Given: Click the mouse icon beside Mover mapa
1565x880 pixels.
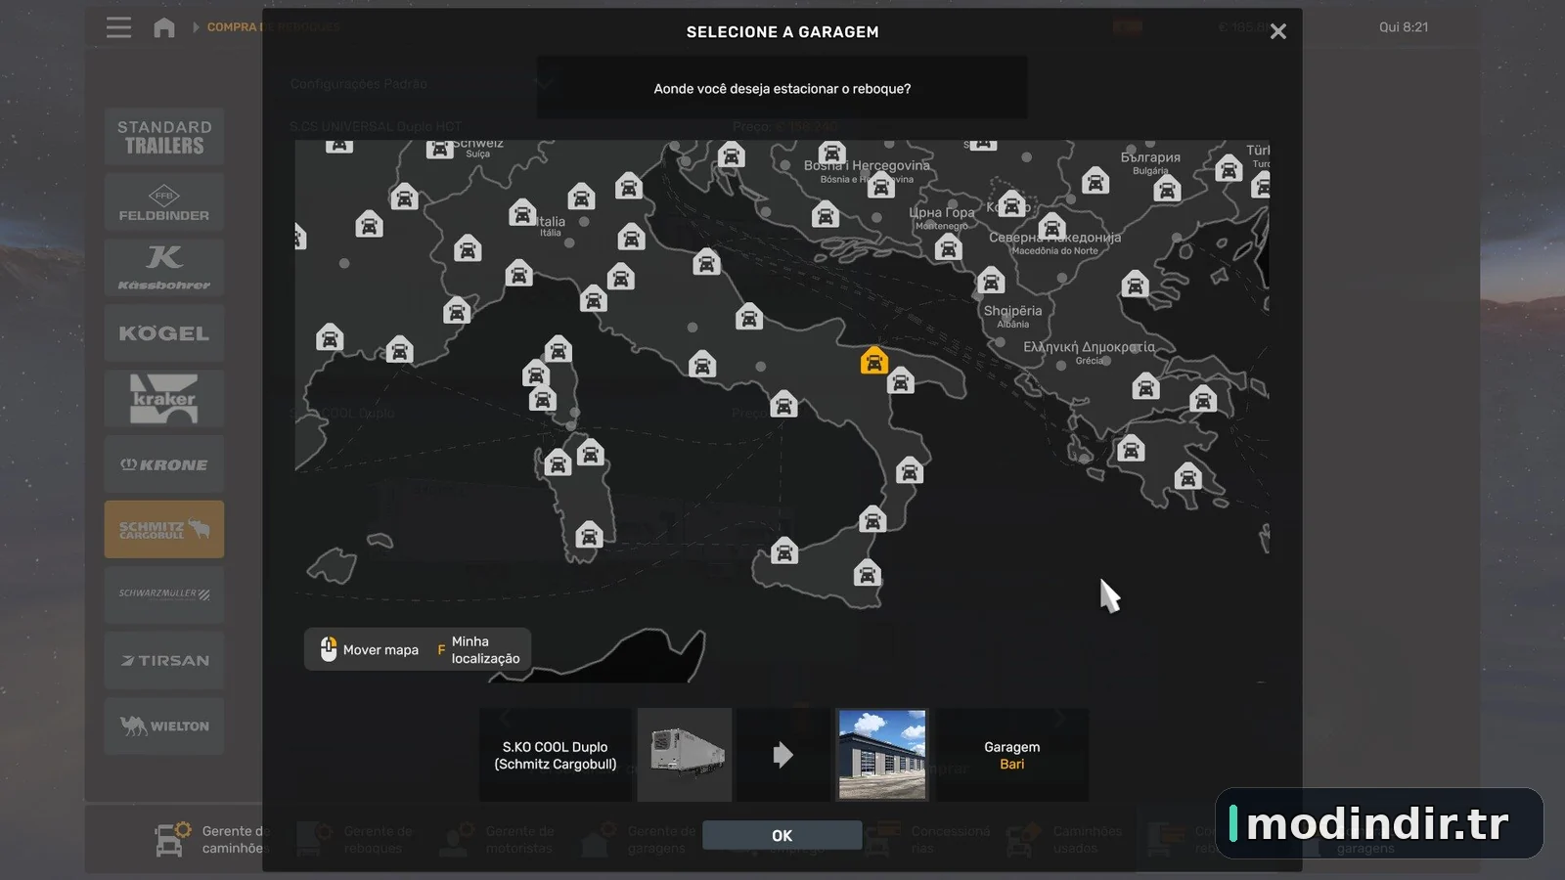Looking at the screenshot, I should (x=329, y=649).
